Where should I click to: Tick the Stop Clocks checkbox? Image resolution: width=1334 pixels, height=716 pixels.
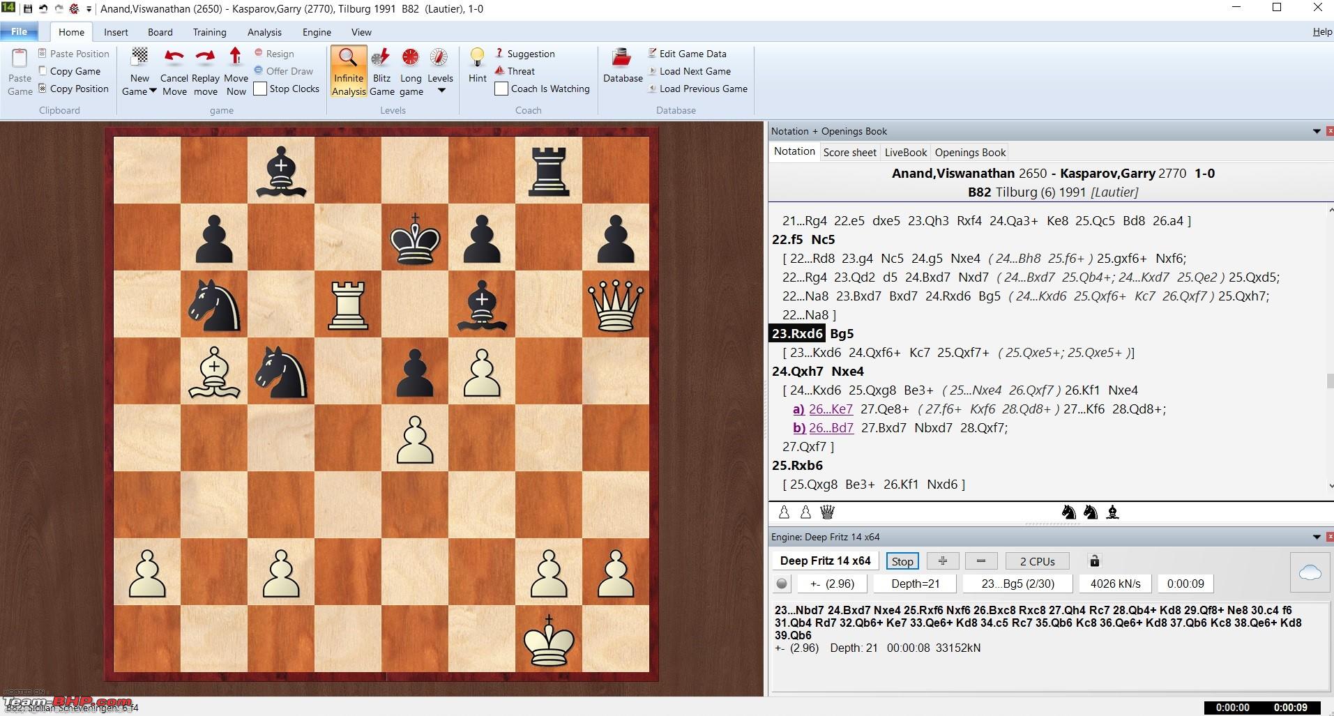(260, 89)
